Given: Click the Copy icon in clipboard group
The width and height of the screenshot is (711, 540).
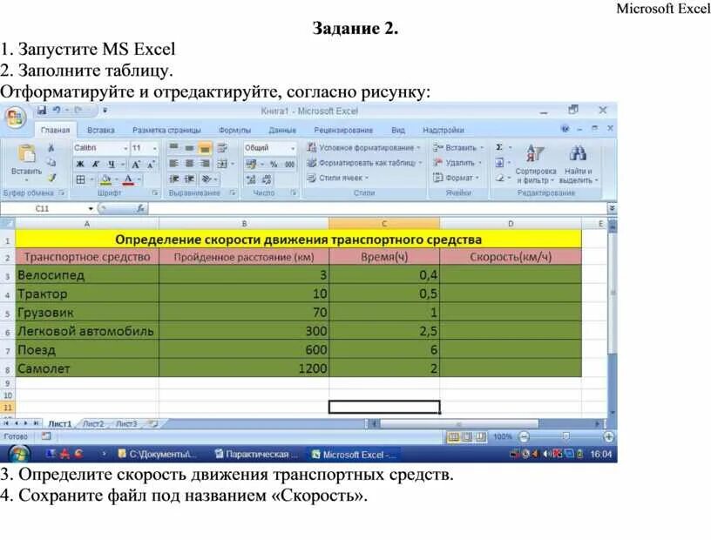Looking at the screenshot, I should [x=51, y=162].
